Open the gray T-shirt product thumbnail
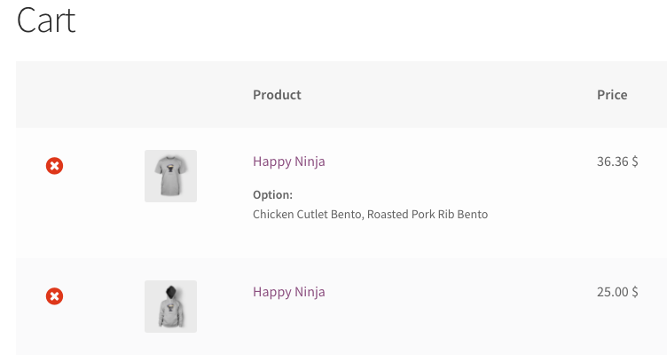This screenshot has height=362, width=667. [170, 176]
